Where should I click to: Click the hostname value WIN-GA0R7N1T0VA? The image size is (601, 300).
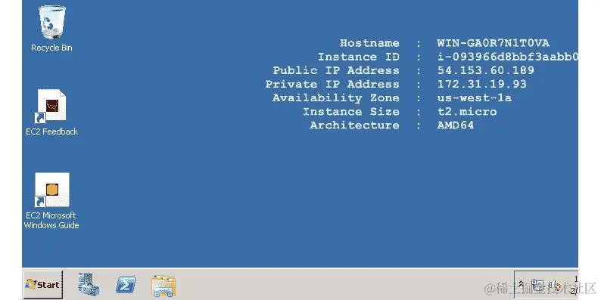[494, 43]
